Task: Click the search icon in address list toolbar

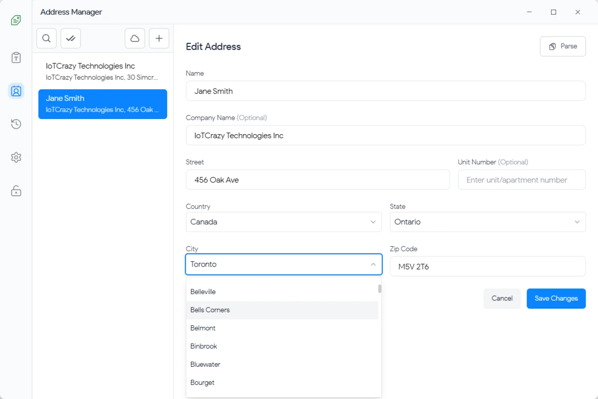Action: tap(46, 38)
